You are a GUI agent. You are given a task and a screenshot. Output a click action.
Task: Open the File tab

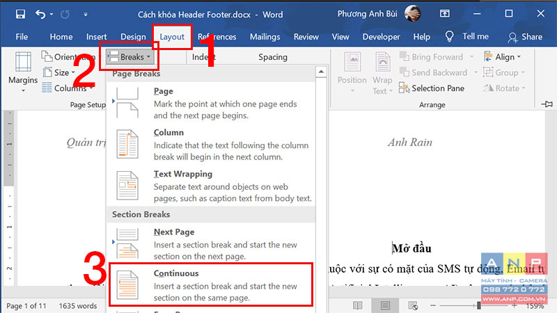pos(22,37)
